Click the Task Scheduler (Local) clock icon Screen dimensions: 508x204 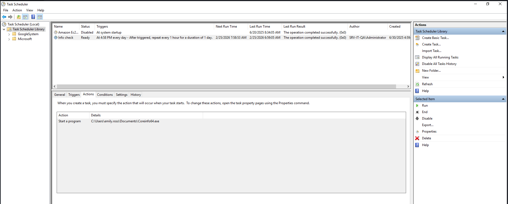[x=4, y=24]
